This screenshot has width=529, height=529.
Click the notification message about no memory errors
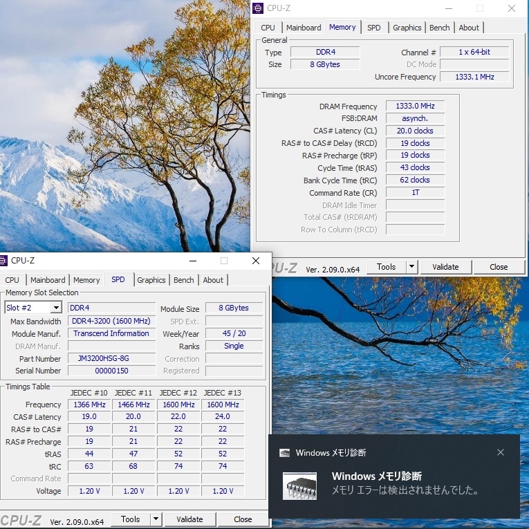(x=405, y=490)
